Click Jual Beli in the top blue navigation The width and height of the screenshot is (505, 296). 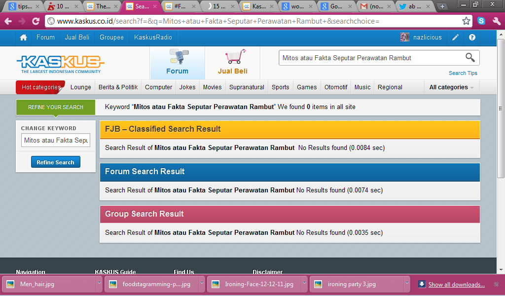(77, 37)
